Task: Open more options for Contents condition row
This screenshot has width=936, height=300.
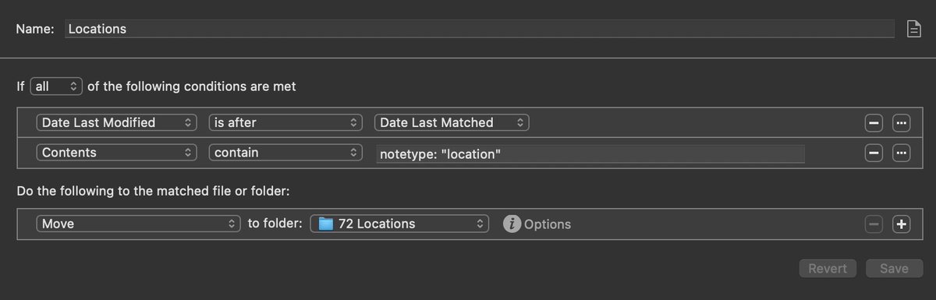Action: (x=902, y=154)
